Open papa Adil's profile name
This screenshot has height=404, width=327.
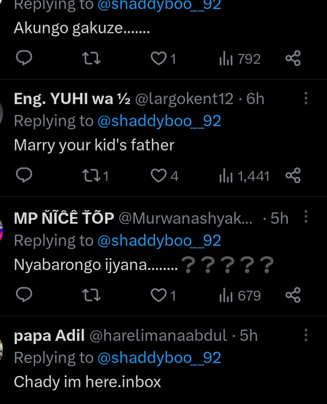pos(49,336)
